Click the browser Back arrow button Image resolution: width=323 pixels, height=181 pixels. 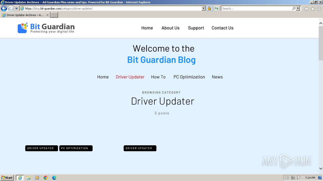click(x=4, y=8)
